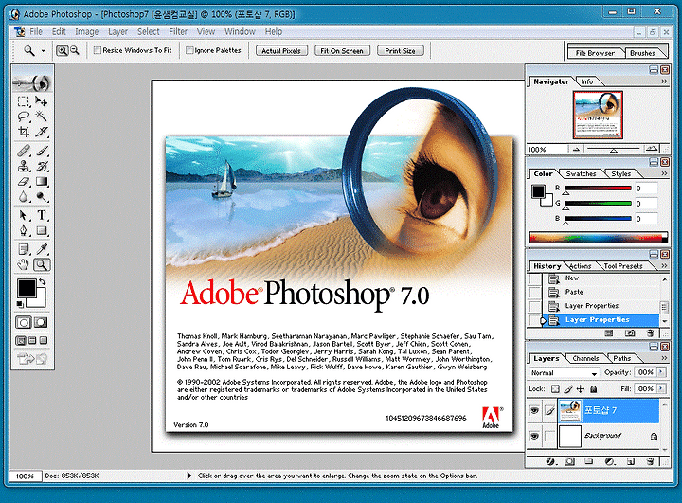
Task: Enable Ignore Palettes checkbox
Action: (189, 50)
